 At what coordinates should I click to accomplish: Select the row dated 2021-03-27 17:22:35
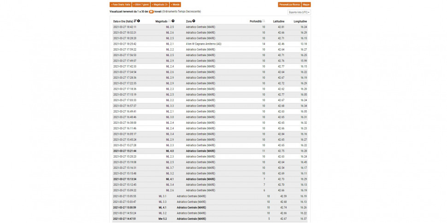(x=210, y=83)
